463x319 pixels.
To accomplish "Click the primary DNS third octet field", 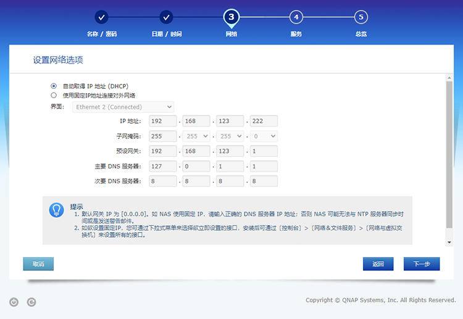I will click(230, 167).
